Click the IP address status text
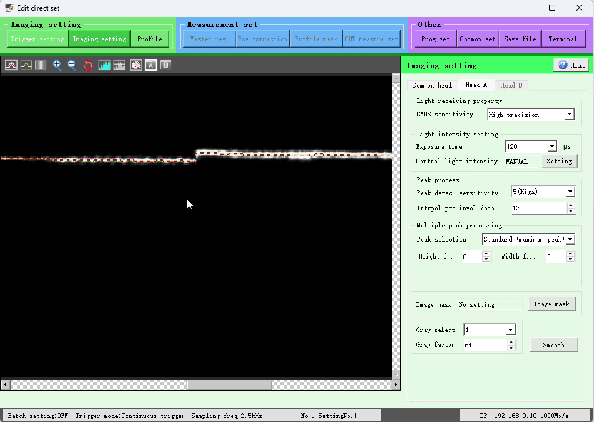The image size is (594, 422). point(524,415)
